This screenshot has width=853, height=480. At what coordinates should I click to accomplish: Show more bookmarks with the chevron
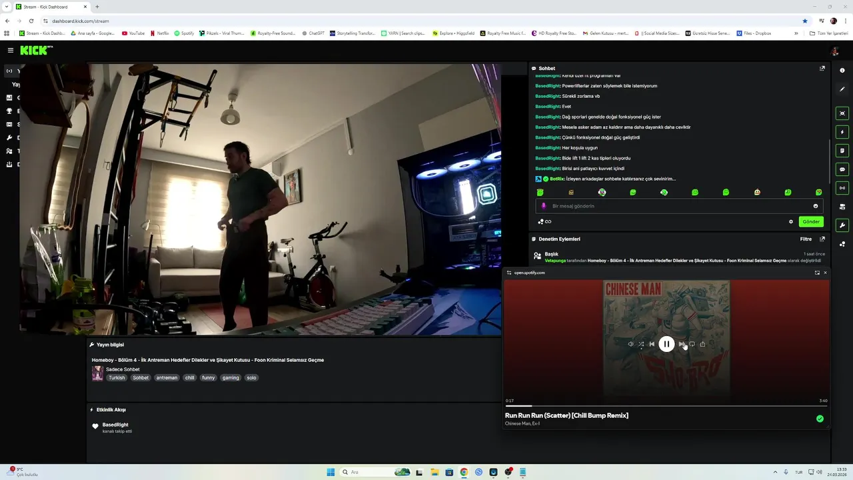796,33
